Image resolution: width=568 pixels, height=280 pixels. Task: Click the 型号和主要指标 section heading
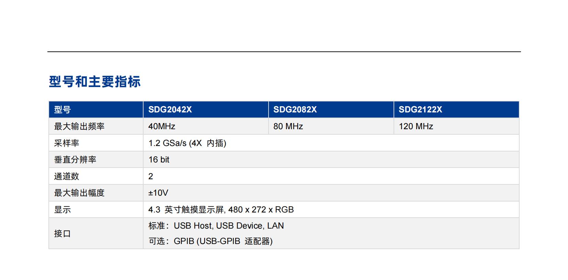95,82
